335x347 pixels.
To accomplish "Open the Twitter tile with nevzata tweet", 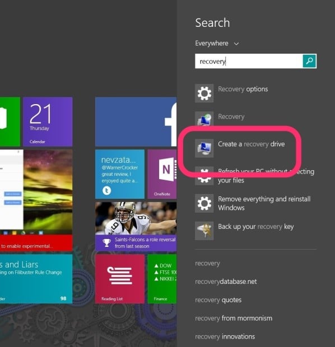I will pyautogui.click(x=120, y=174).
